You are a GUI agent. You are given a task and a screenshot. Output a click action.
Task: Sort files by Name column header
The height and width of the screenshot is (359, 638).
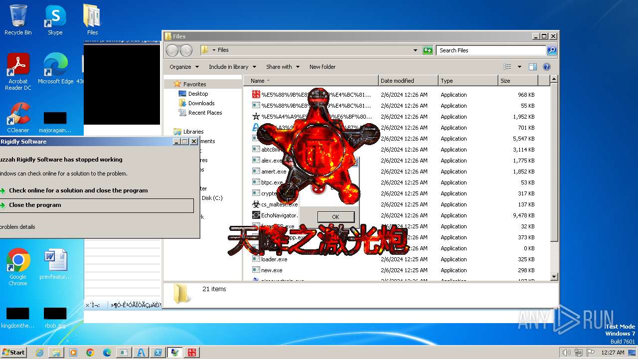311,81
